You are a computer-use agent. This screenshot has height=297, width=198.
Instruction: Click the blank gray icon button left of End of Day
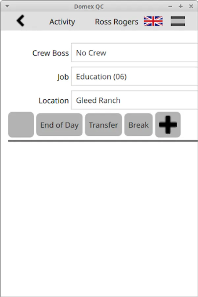[21, 125]
